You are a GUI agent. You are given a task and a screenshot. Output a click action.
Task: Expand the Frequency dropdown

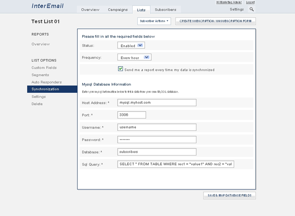coord(134,58)
